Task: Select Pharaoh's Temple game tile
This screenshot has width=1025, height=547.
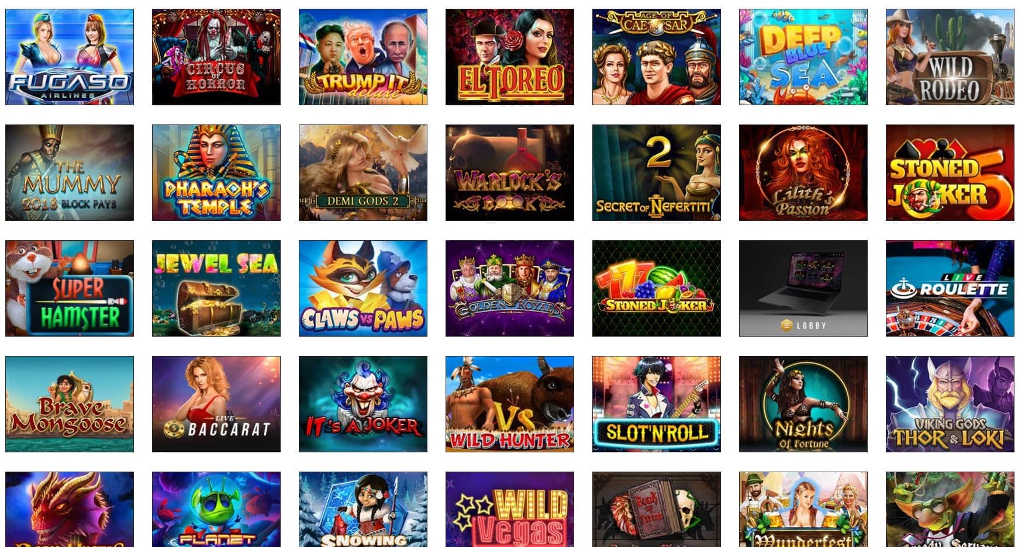Action: (216, 172)
